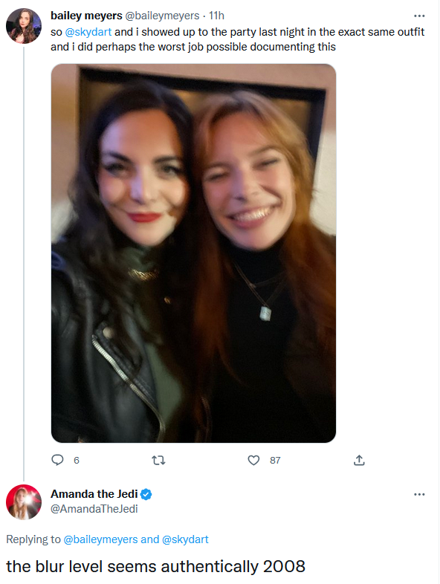Like the tweet with heart icon

pyautogui.click(x=253, y=461)
